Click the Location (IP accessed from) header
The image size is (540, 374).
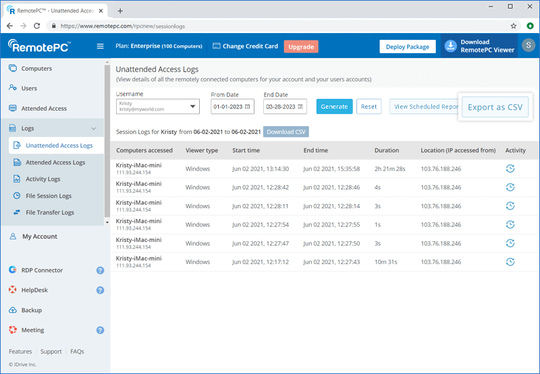458,150
